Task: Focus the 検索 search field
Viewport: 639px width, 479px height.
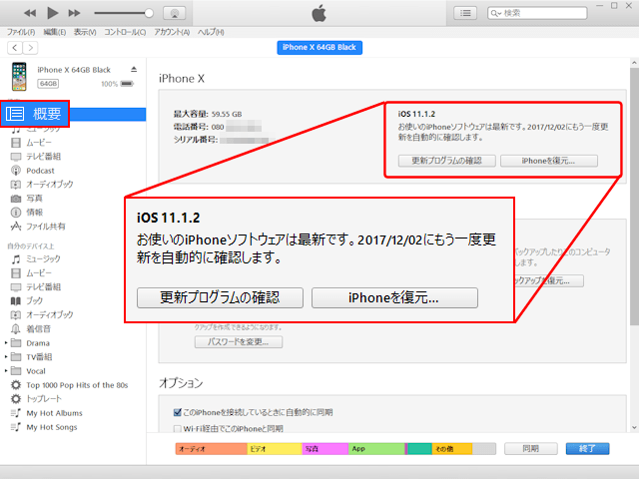Action: pyautogui.click(x=537, y=13)
